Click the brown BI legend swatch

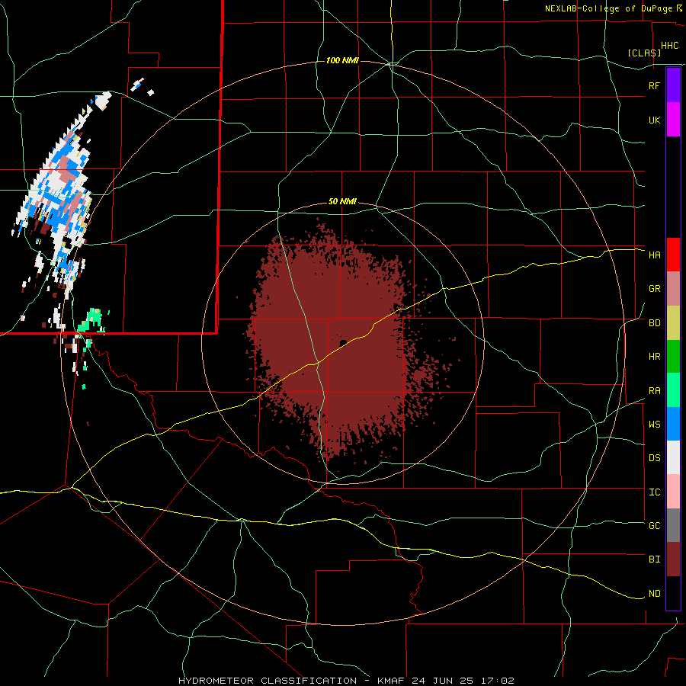pyautogui.click(x=673, y=559)
